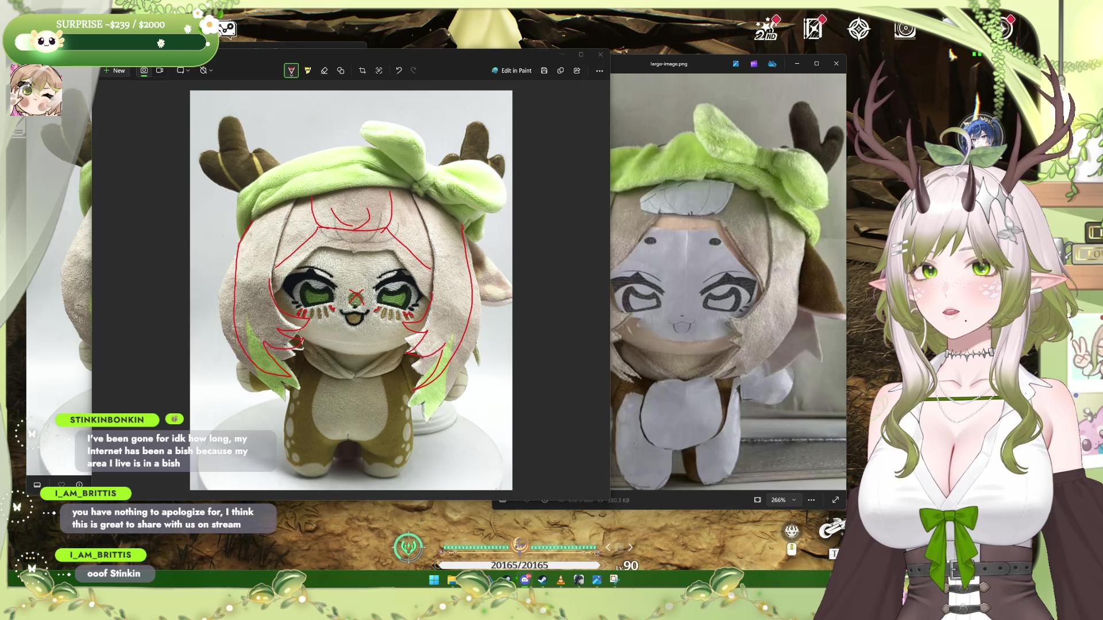Click New in Snipping Tool
The image size is (1103, 620).
(x=114, y=71)
